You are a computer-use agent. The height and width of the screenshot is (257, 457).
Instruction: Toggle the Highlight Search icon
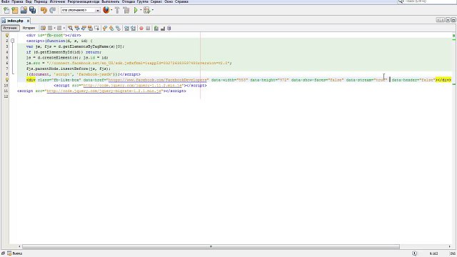click(91, 29)
